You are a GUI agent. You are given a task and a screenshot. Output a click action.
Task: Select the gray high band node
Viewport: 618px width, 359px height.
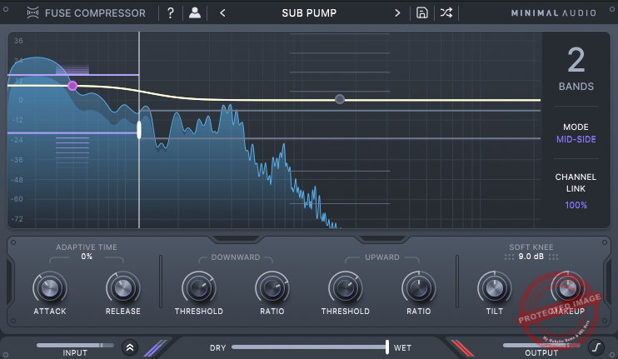(x=339, y=99)
